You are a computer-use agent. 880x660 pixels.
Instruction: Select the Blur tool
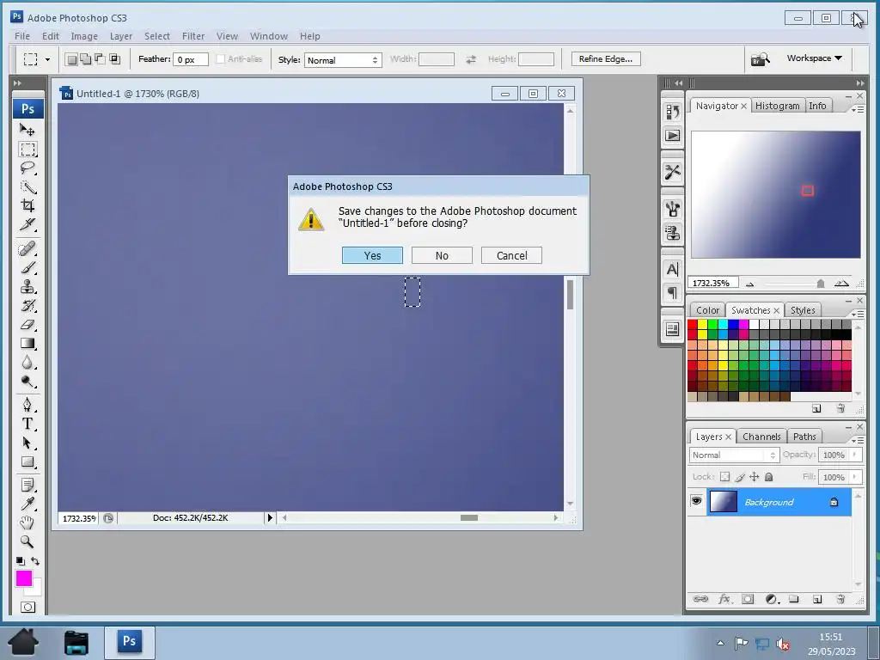pos(27,363)
